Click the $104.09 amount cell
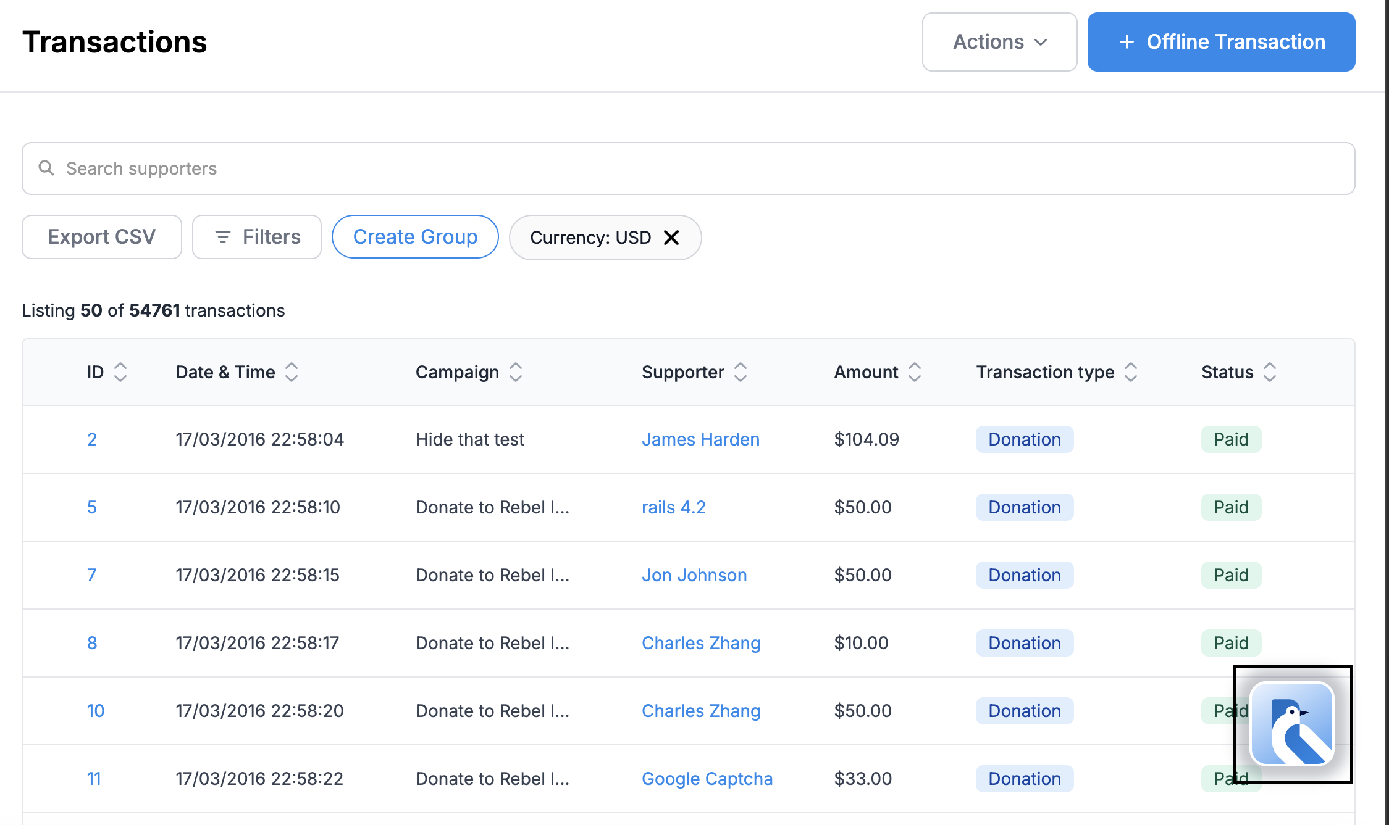 (x=867, y=439)
